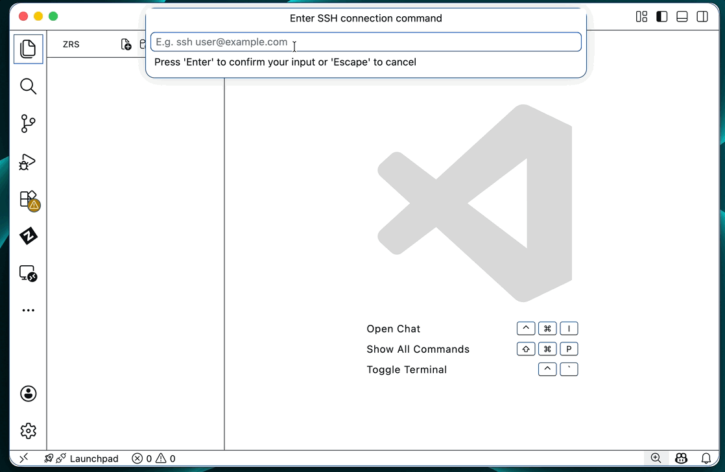
Task: Toggle the secondary side bar
Action: (x=702, y=17)
